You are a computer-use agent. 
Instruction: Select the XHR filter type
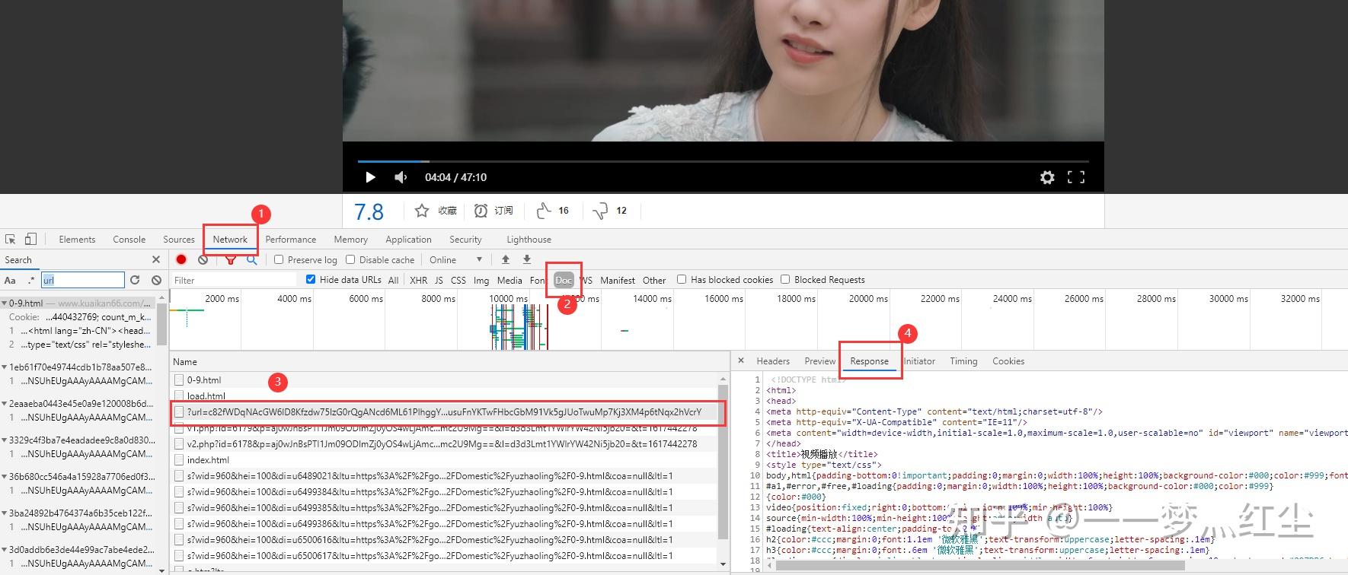[418, 280]
